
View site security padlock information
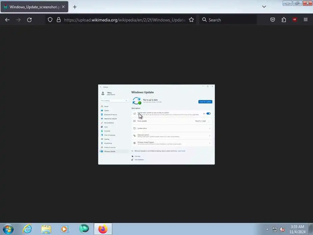click(x=58, y=20)
